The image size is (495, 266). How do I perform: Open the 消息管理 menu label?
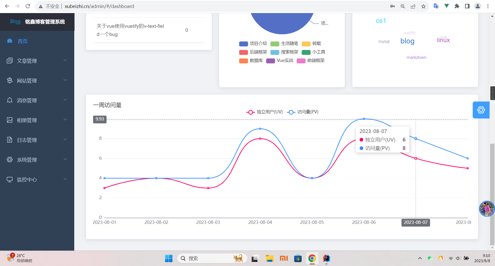pos(27,100)
